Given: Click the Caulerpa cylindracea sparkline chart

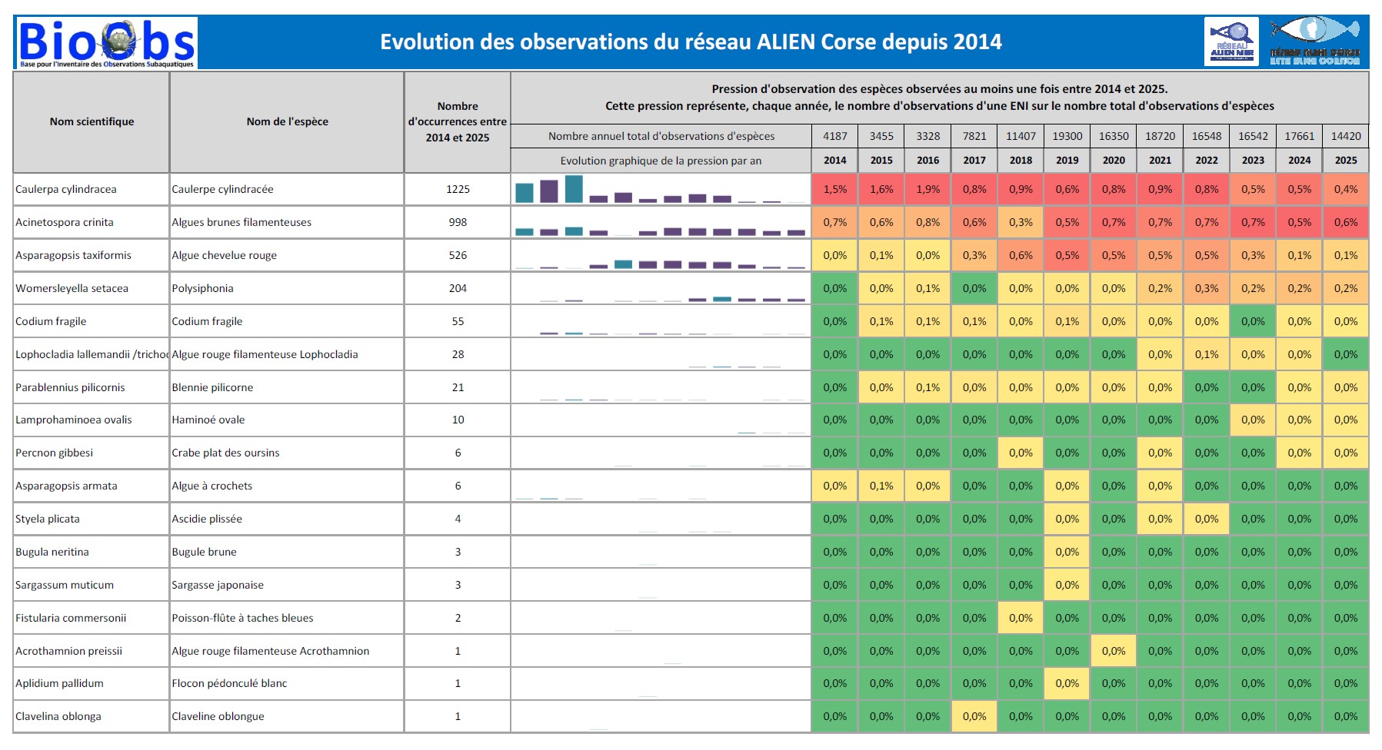Looking at the screenshot, I should point(660,189).
